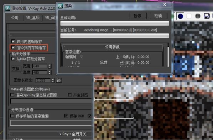The height and width of the screenshot is (140, 213).
Task: Click the 宽度 spinner arrows
Action: click(50, 66)
